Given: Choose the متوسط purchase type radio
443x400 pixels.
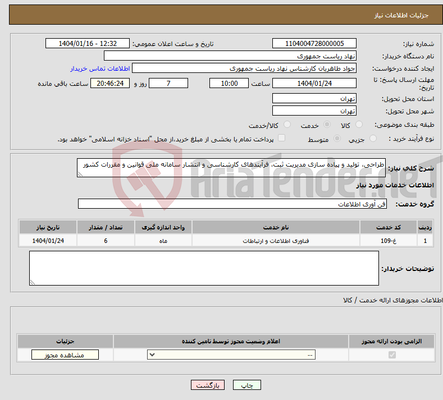Looking at the screenshot, I should (x=337, y=139).
